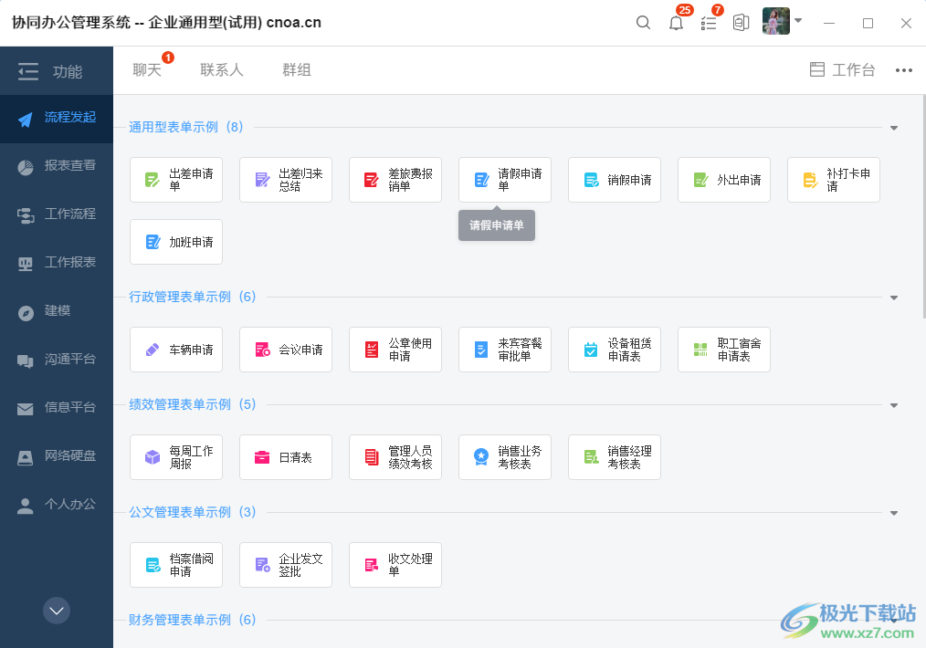Collapse the 公文管理表单示例 section arrow
Image resolution: width=926 pixels, height=648 pixels.
[894, 513]
